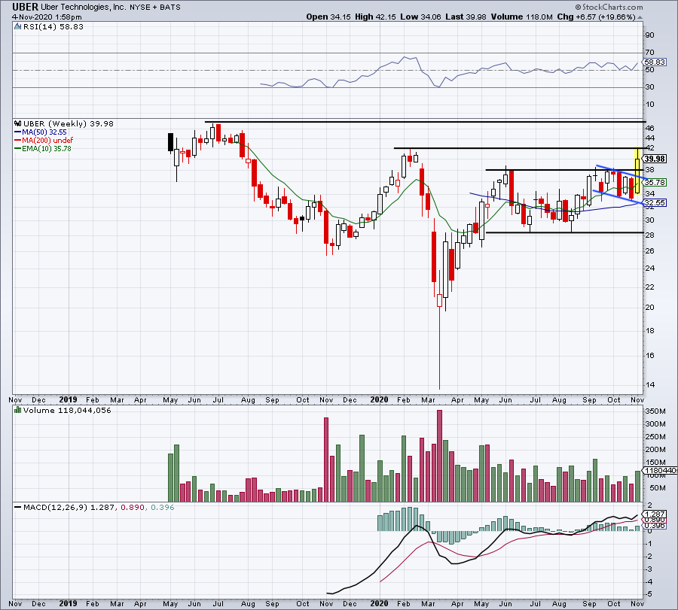Image resolution: width=678 pixels, height=610 pixels.
Task: Click the bold UBER ticker in the header
Action: pos(25,7)
